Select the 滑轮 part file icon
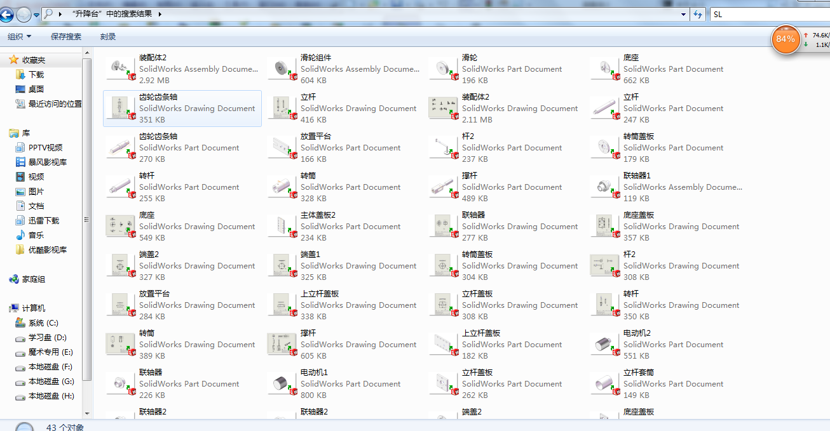830x431 pixels. coord(444,69)
